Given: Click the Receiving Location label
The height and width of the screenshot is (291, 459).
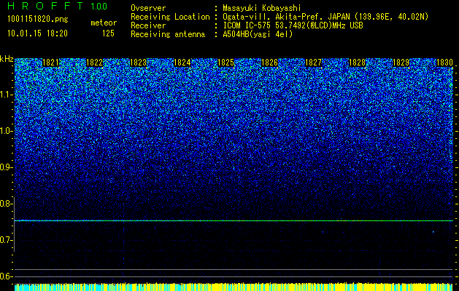Looking at the screenshot, I should [x=170, y=17].
